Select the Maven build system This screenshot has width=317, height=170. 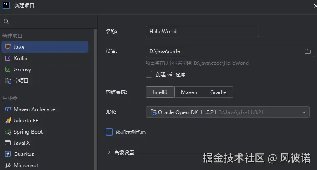click(189, 92)
